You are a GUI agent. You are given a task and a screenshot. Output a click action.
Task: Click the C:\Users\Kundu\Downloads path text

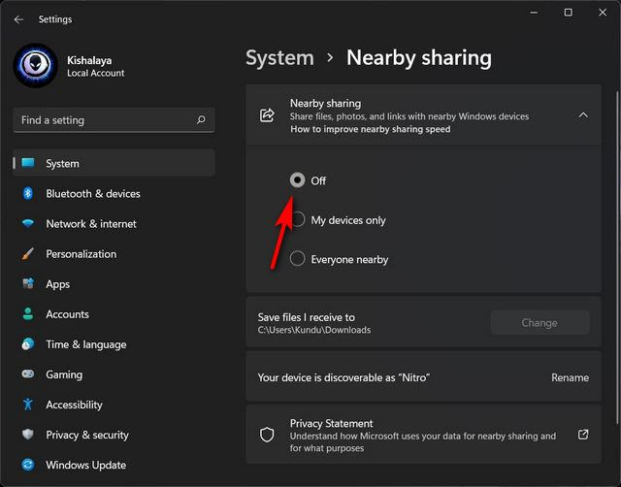pos(314,330)
